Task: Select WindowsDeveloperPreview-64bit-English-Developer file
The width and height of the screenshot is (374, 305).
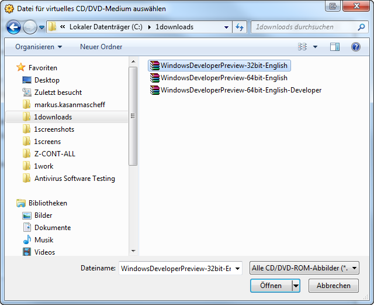Action: [x=241, y=90]
